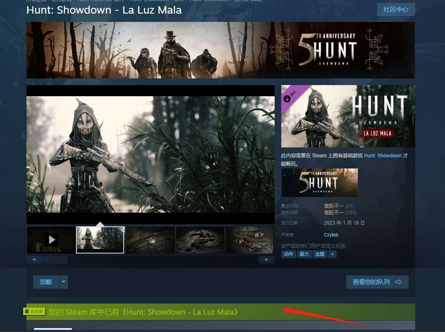
Task: Click the release date 2023 年 1 月 18 日
Action: pyautogui.click(x=344, y=223)
